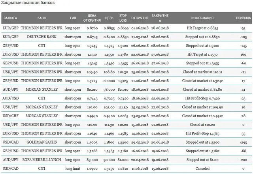
Task: Select 'Stopped out at 1.3155' cell
Action: [202, 63]
